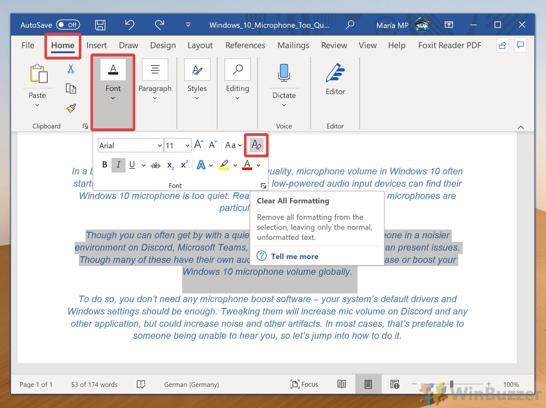Click the red font color swatch
This screenshot has height=408, width=546.
[247, 165]
